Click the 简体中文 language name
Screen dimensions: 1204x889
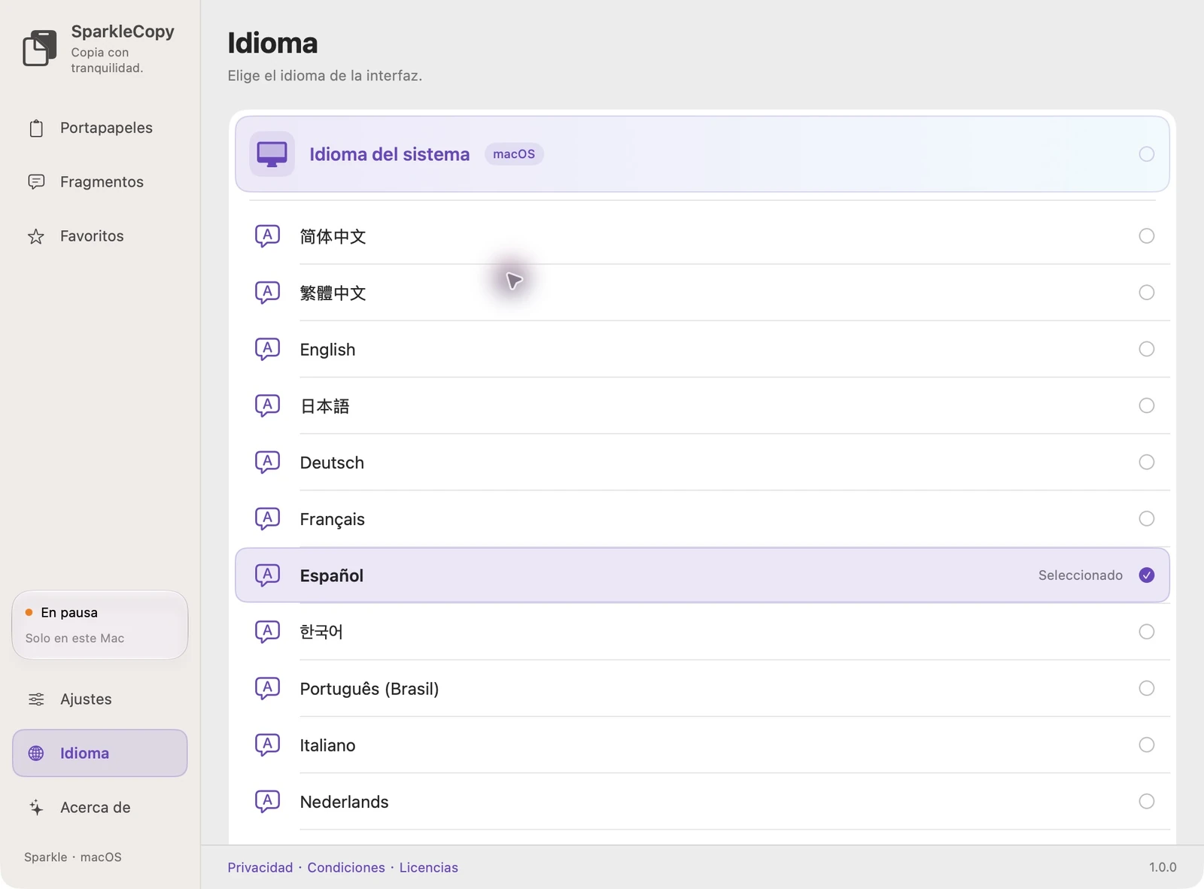tap(333, 236)
